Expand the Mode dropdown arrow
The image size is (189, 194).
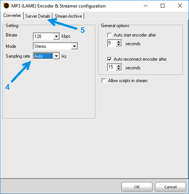[74, 46]
